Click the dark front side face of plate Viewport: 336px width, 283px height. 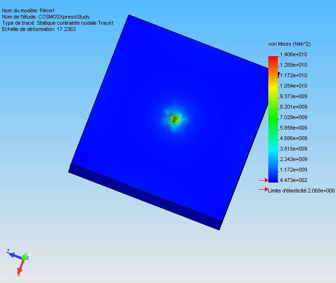coord(145,197)
